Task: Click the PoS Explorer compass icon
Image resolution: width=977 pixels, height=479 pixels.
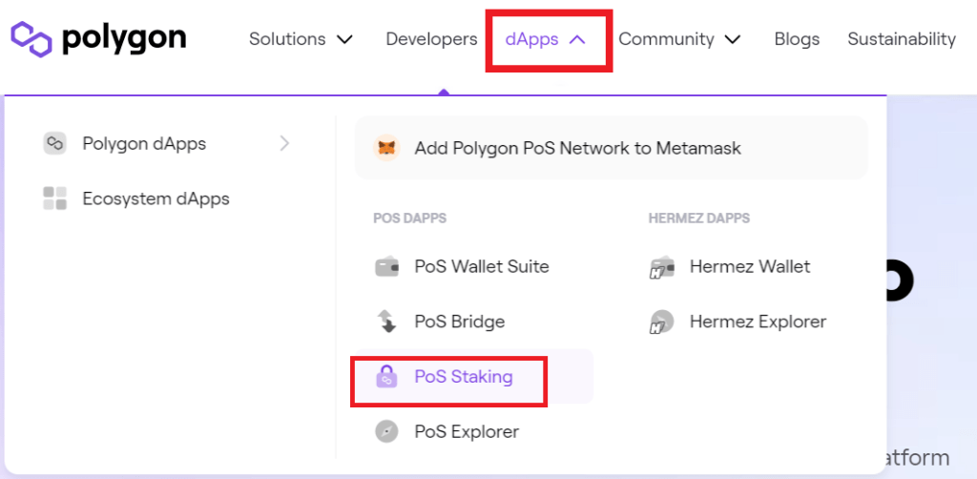Action: click(386, 431)
